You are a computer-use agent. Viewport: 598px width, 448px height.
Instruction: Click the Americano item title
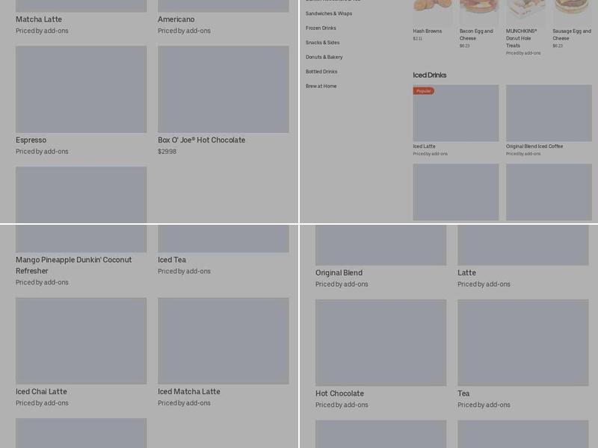click(176, 19)
